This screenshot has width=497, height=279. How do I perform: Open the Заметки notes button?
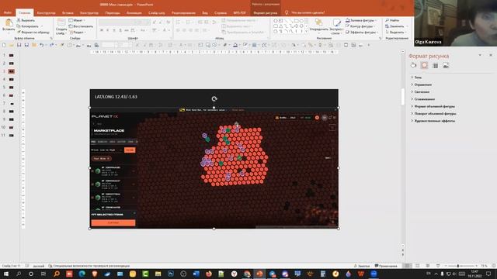(362, 266)
